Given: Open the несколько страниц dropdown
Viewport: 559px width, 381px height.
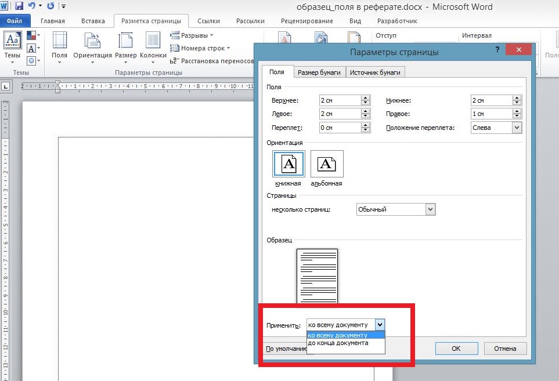Looking at the screenshot, I should (x=396, y=209).
